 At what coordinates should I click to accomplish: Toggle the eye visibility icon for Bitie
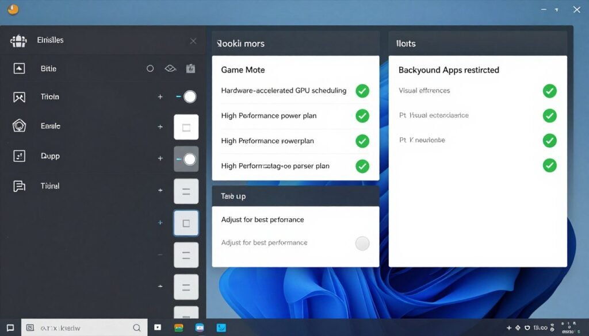click(x=170, y=68)
